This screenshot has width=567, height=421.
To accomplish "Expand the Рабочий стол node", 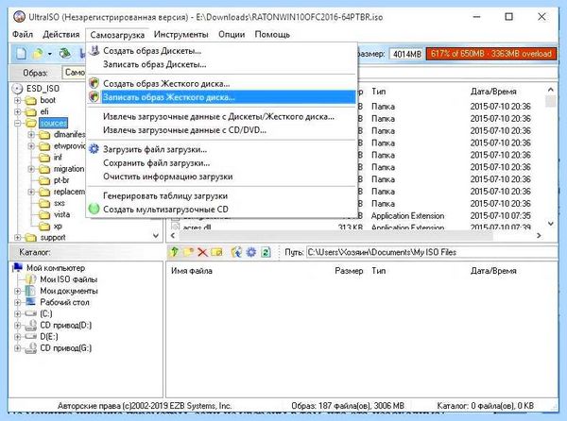I will (17, 302).
